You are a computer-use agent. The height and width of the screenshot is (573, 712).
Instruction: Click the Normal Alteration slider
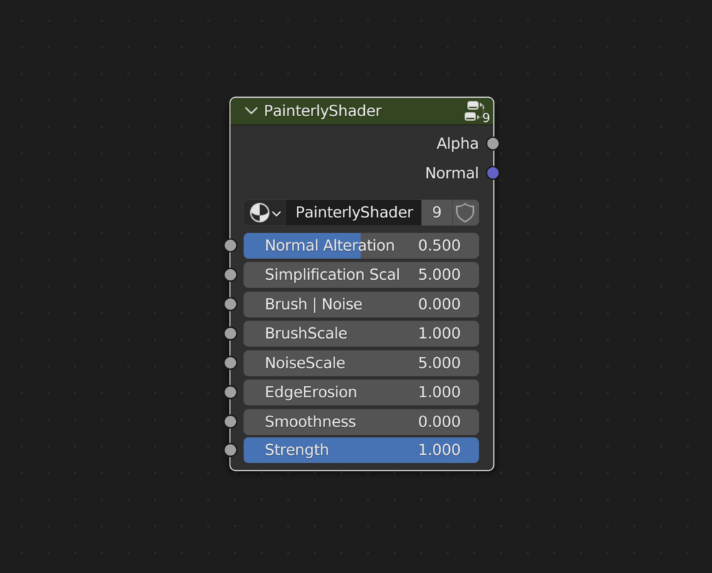(361, 246)
